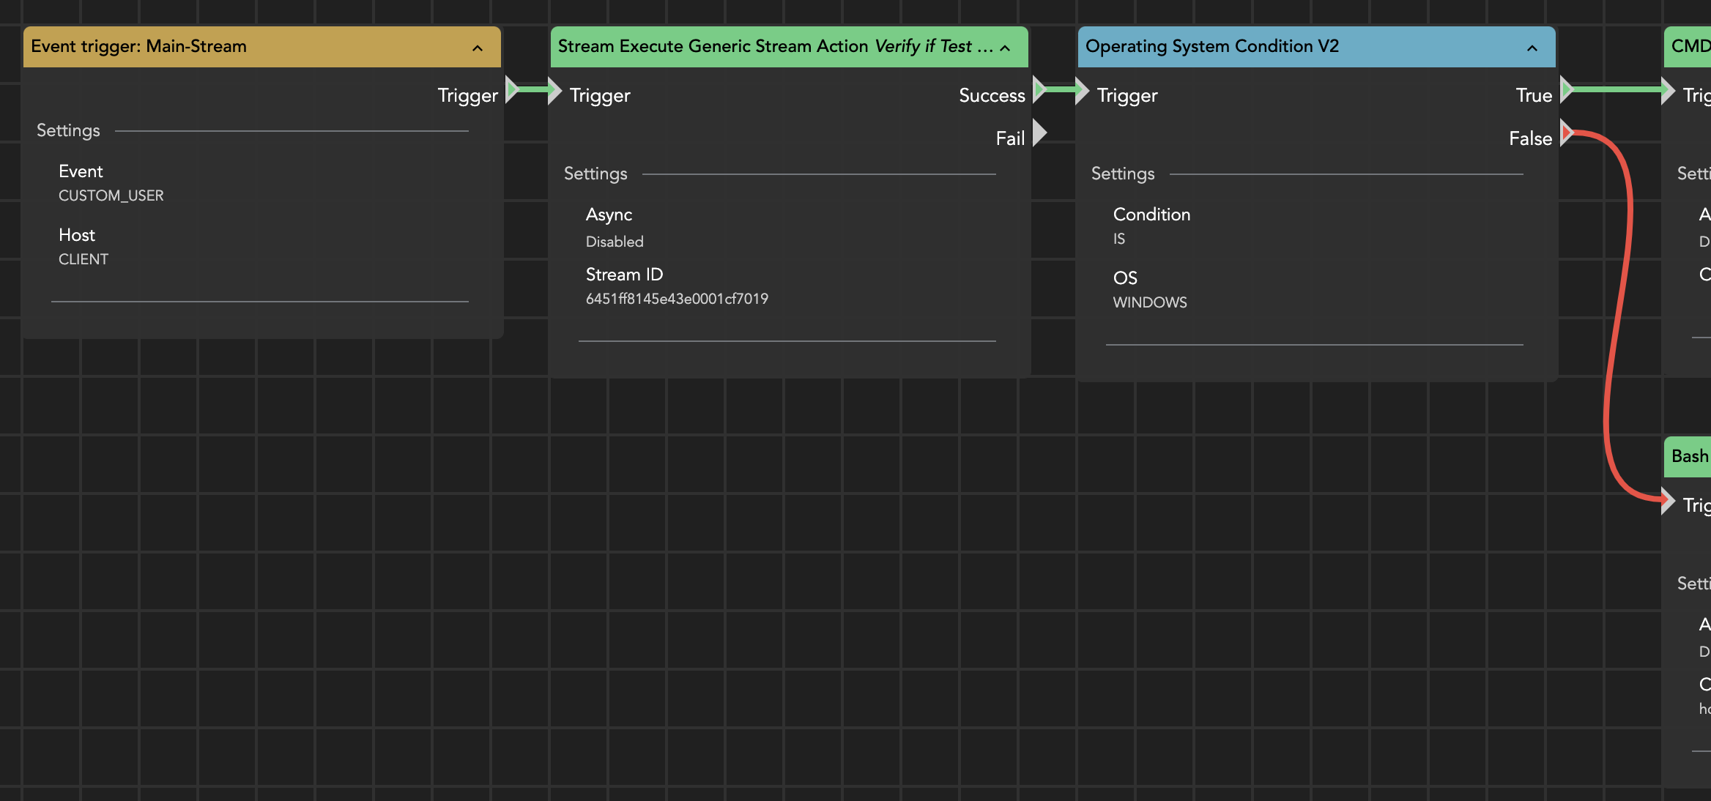Click the True output port arrow

click(x=1566, y=91)
